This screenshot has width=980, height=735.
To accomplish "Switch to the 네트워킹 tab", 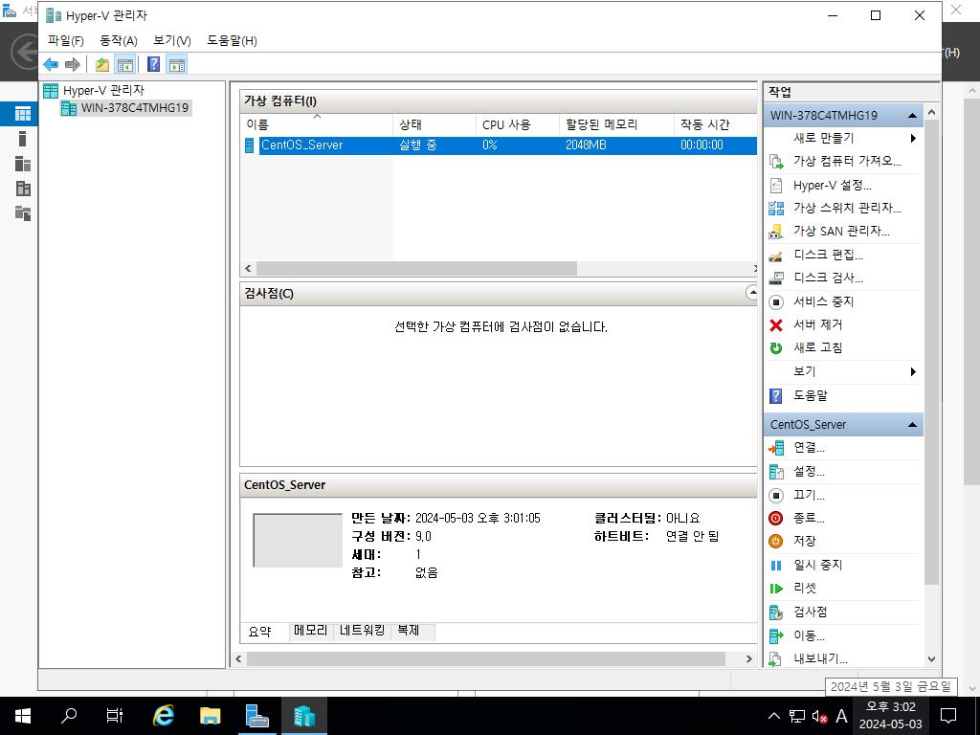I will 362,631.
